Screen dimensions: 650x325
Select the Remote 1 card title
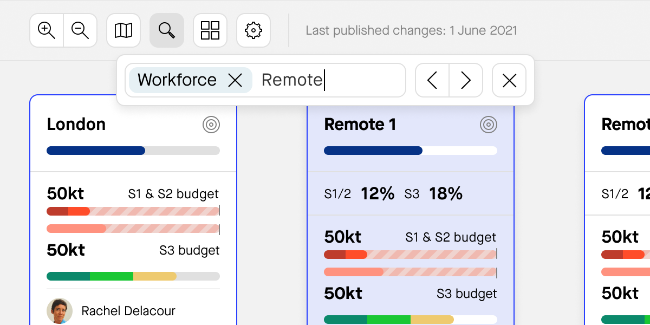360,125
